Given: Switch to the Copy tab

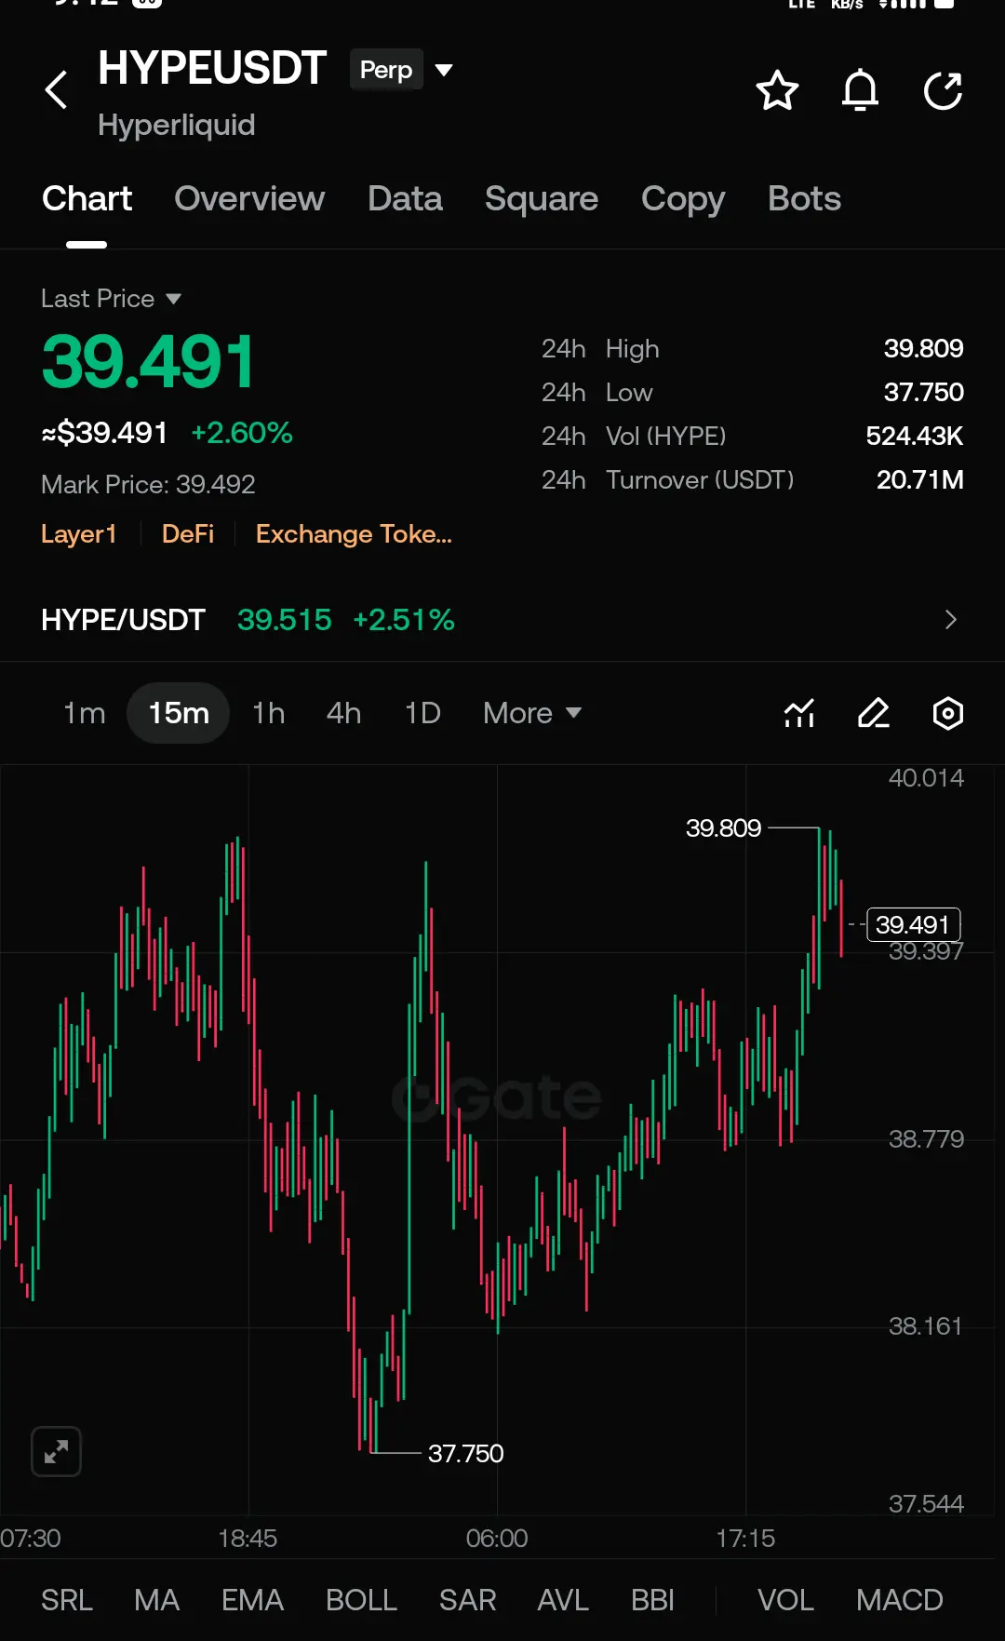Looking at the screenshot, I should pos(683,199).
